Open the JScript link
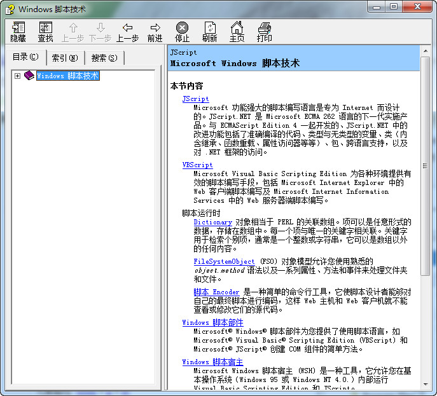 (x=195, y=99)
